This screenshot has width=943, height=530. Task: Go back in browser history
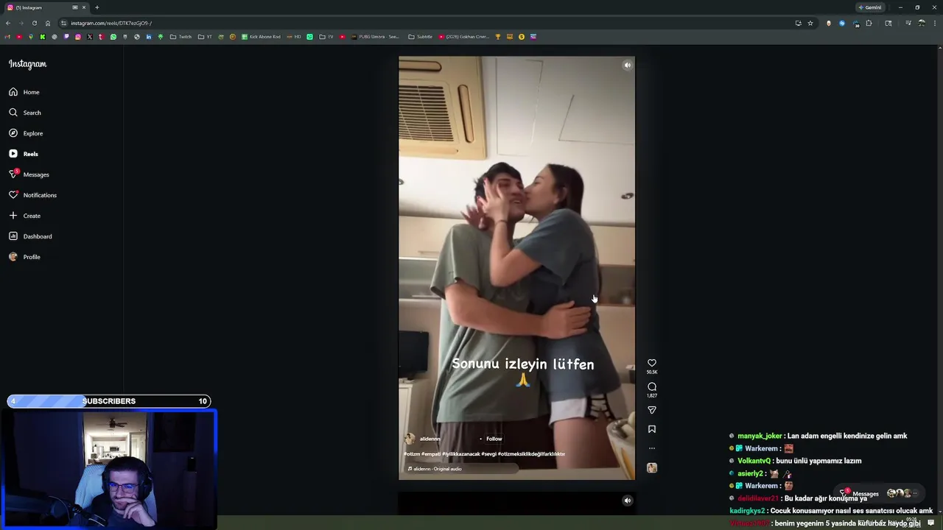coord(8,23)
